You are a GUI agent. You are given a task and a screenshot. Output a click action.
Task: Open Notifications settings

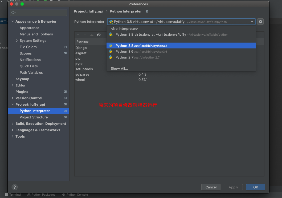coord(30,60)
